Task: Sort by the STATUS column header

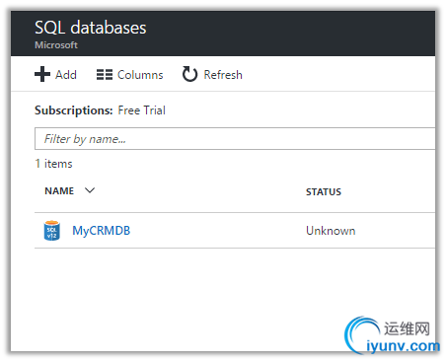Action: 324,191
